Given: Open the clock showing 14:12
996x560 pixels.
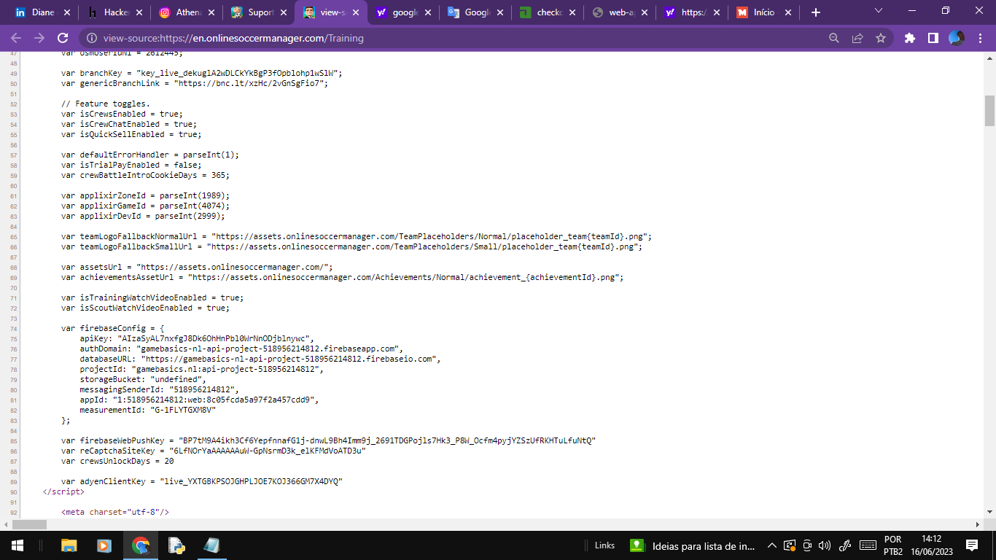Looking at the screenshot, I should 931,545.
